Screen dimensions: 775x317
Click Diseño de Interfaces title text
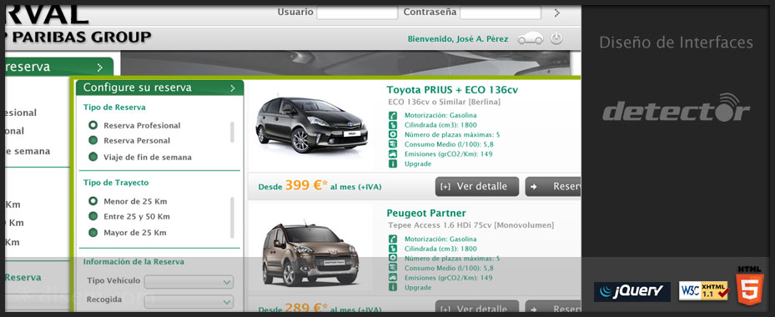(676, 42)
